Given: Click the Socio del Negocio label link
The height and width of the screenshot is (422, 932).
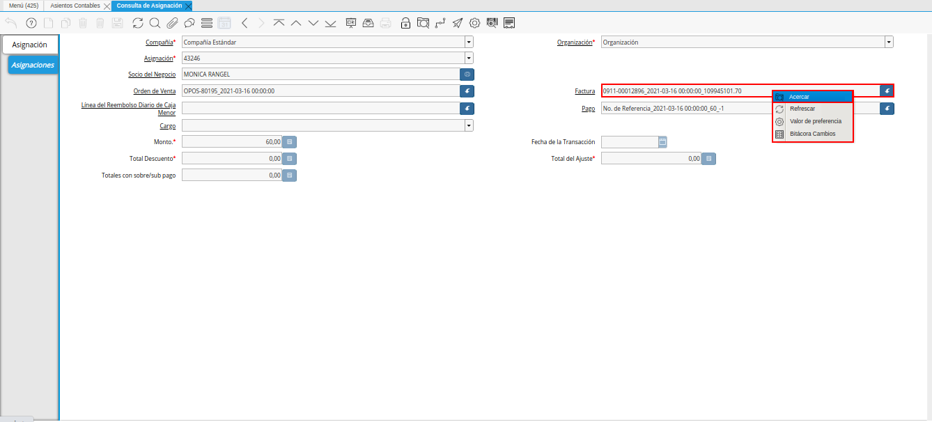Looking at the screenshot, I should point(152,74).
